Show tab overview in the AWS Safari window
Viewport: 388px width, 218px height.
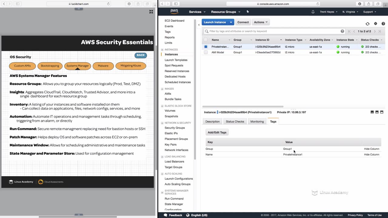click(378, 4)
